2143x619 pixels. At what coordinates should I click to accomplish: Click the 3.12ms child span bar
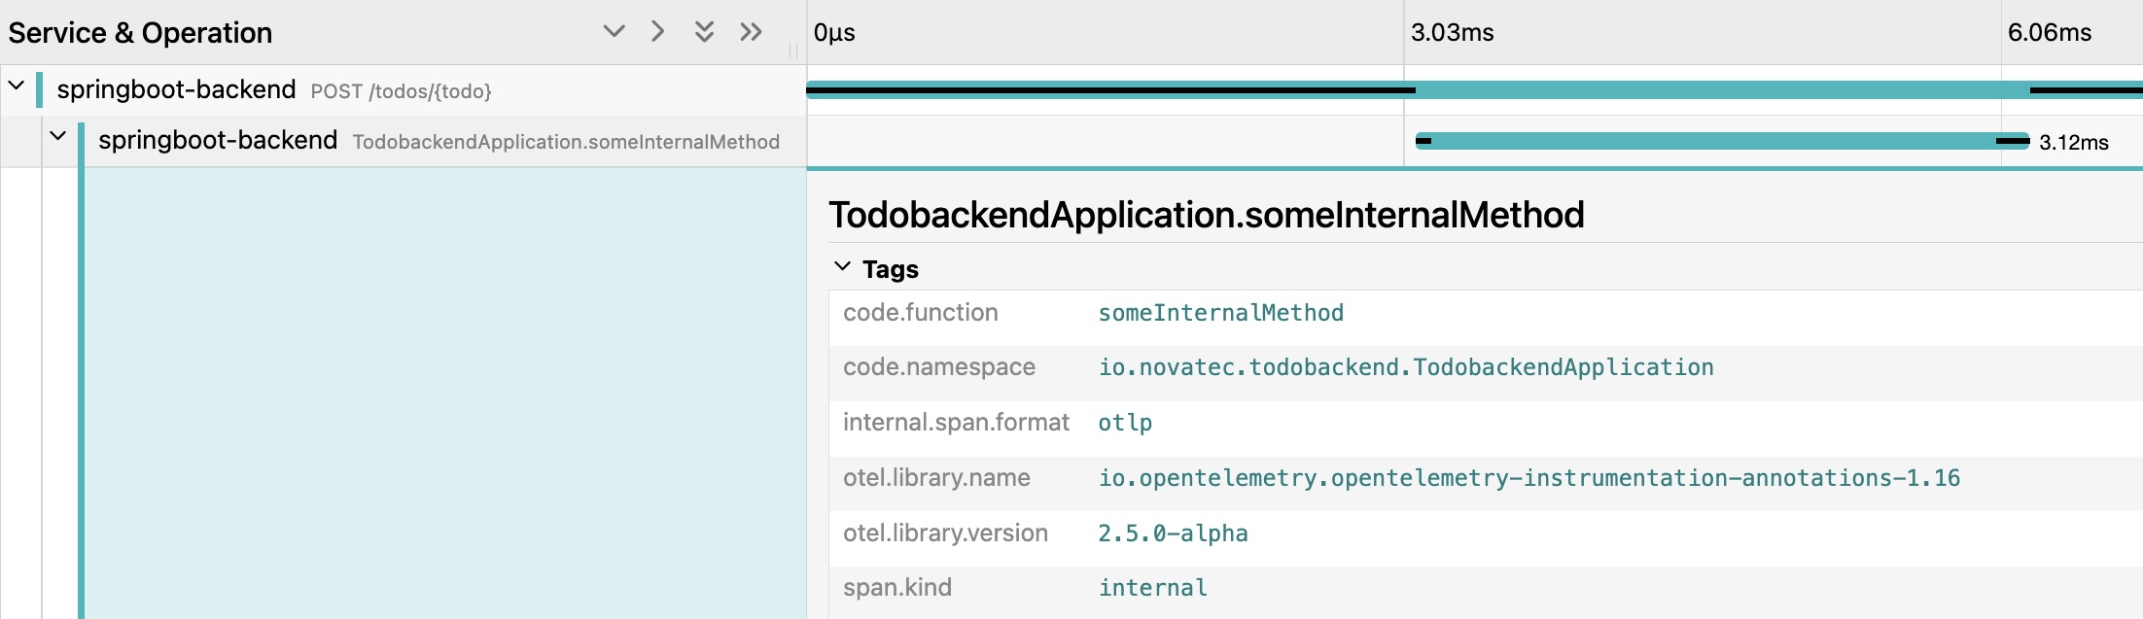coord(1722,141)
